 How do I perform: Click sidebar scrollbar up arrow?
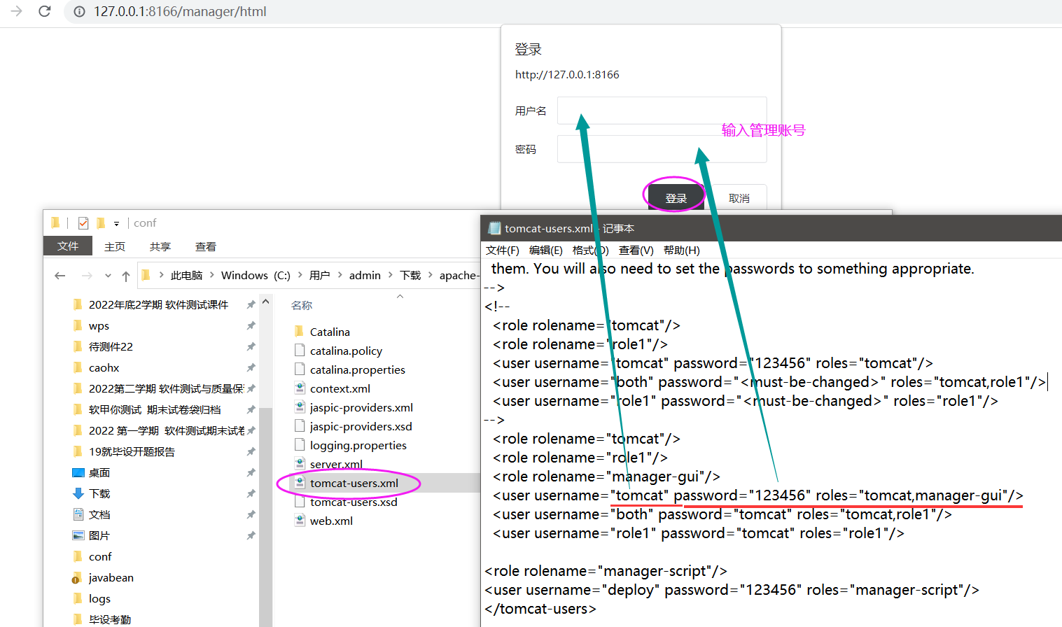265,302
